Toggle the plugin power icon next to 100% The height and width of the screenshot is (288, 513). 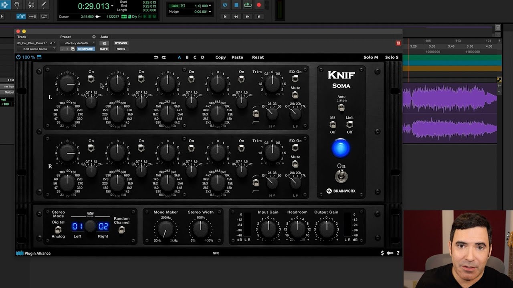[18, 57]
